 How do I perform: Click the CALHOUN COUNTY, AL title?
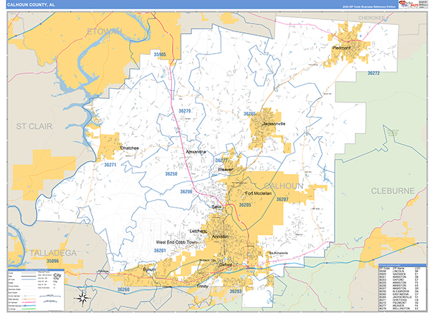(x=31, y=5)
